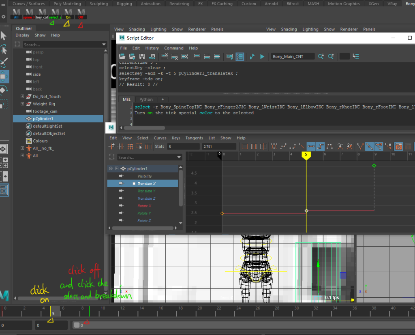Save script with the floppy disk icon

pyautogui.click(x=142, y=56)
